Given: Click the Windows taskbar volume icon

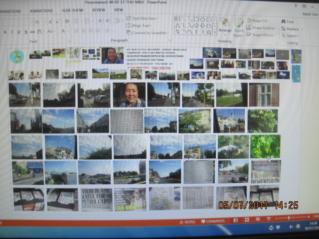Looking at the screenshot, I should tap(291, 227).
